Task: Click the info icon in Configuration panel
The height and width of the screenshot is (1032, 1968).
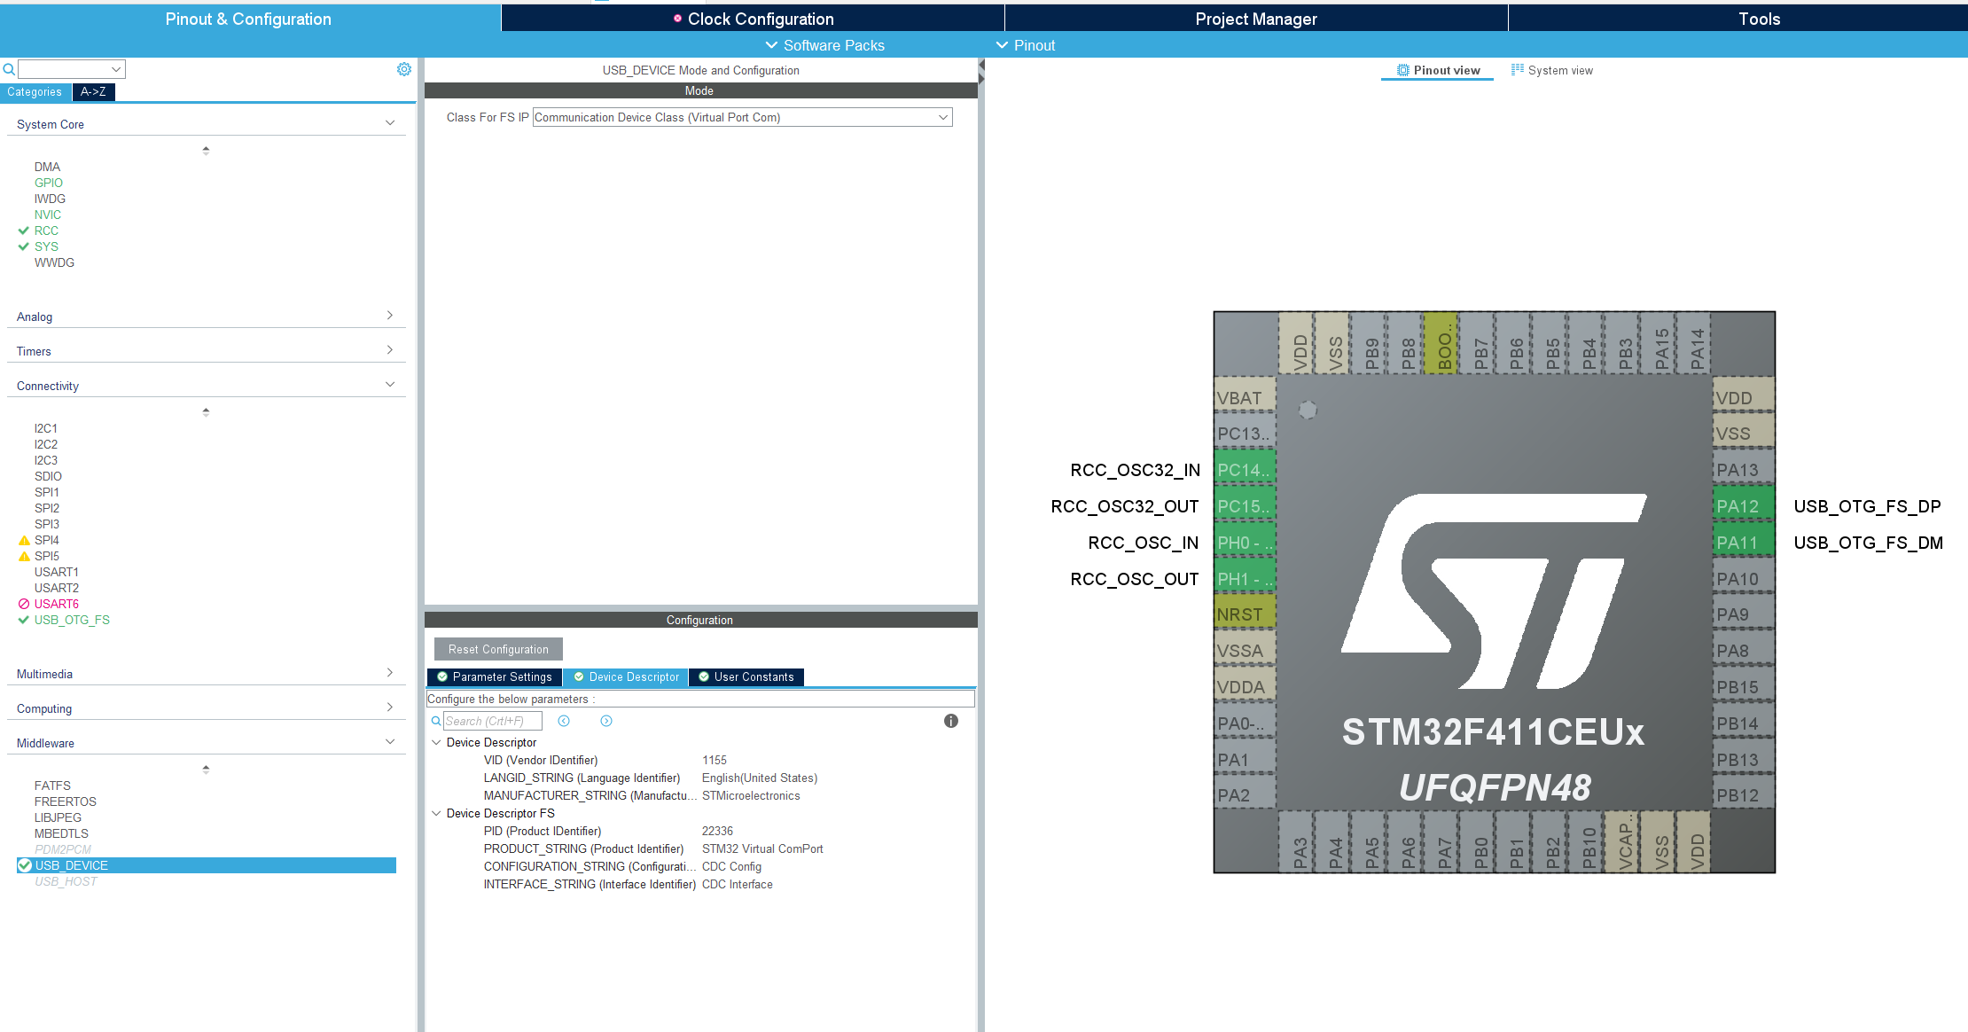Action: point(951,721)
